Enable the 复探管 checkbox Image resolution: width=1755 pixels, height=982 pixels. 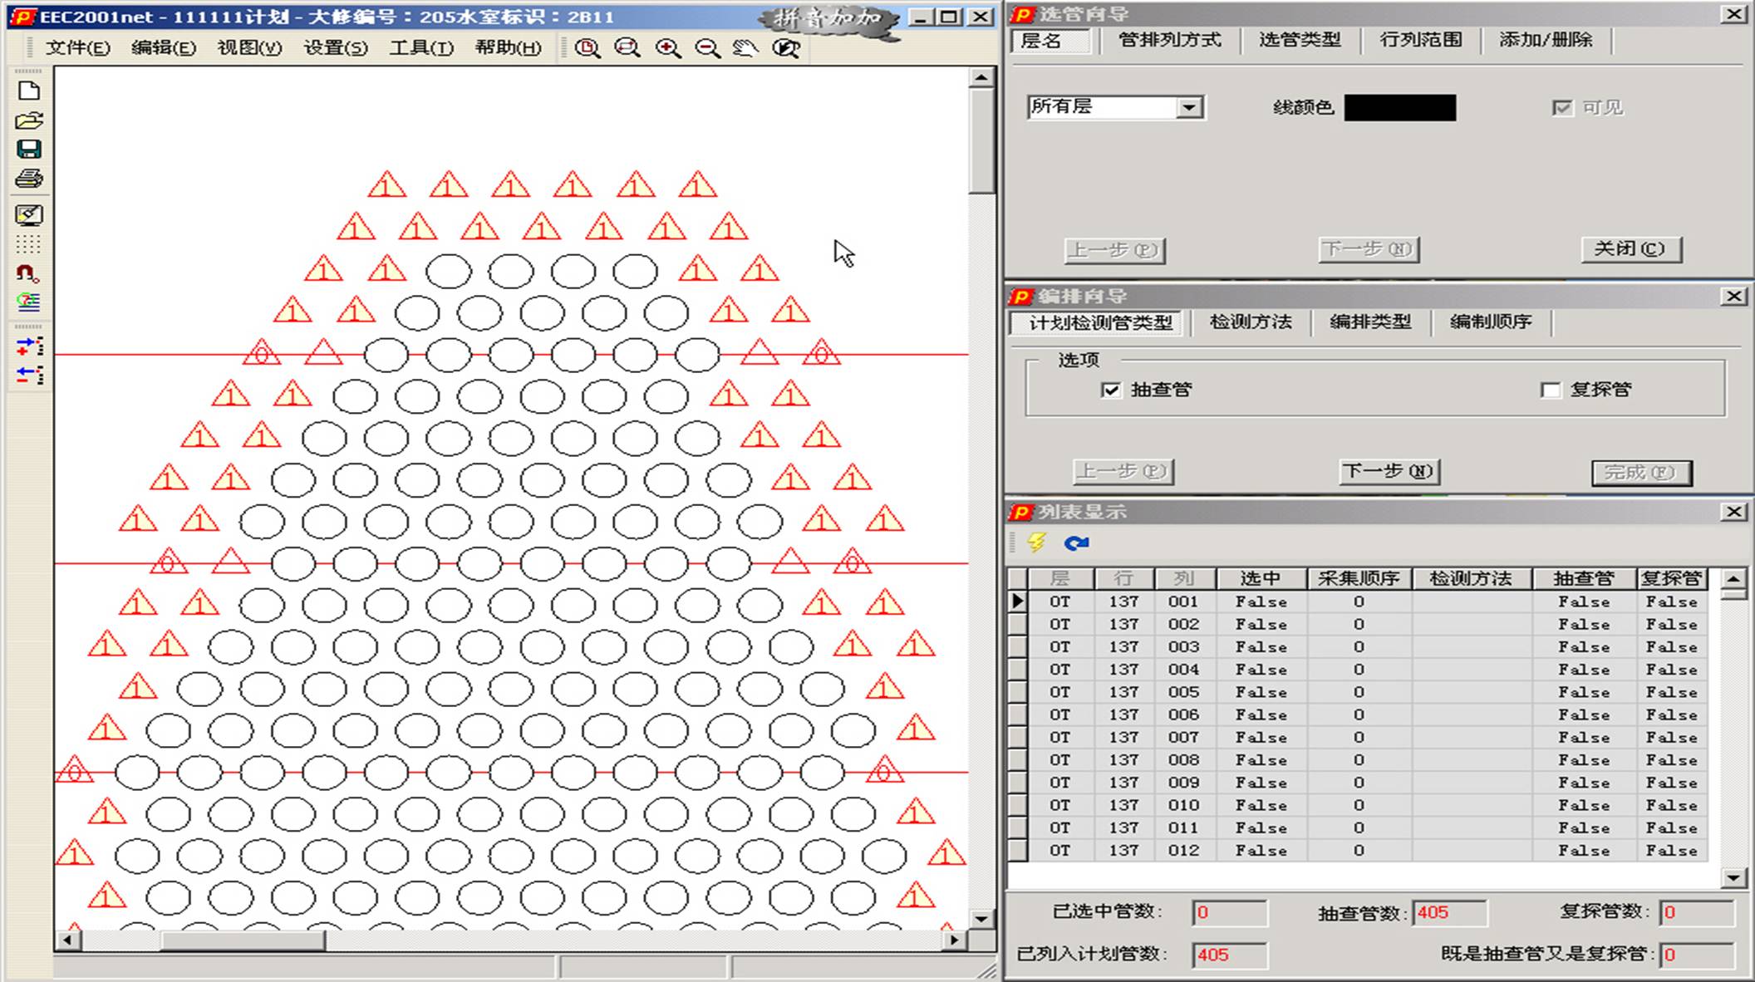click(1551, 390)
